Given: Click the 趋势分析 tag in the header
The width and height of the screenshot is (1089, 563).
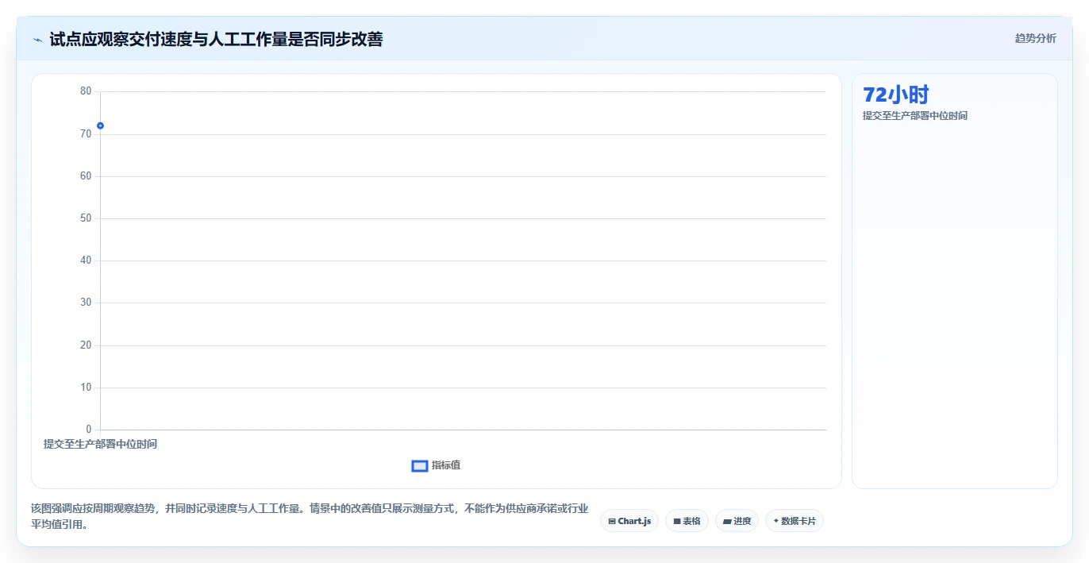Looking at the screenshot, I should (1035, 38).
